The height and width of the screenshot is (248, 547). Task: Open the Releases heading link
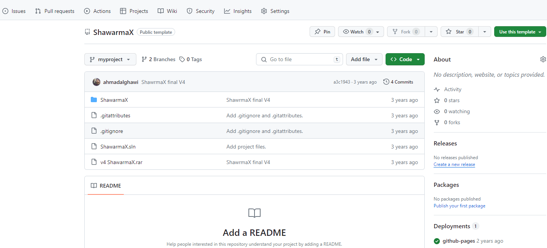point(445,144)
